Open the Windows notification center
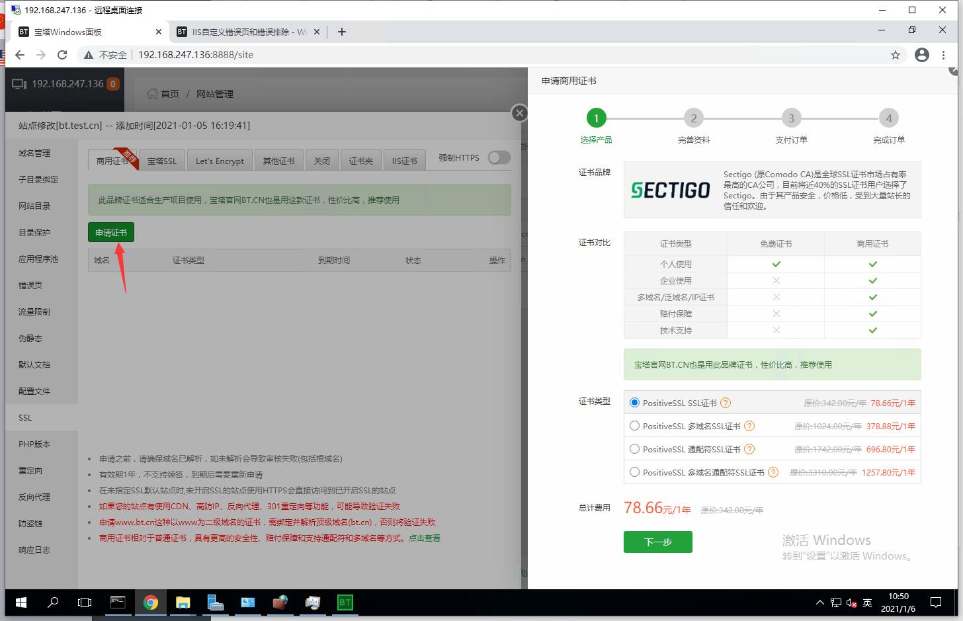The width and height of the screenshot is (963, 621). 936,602
